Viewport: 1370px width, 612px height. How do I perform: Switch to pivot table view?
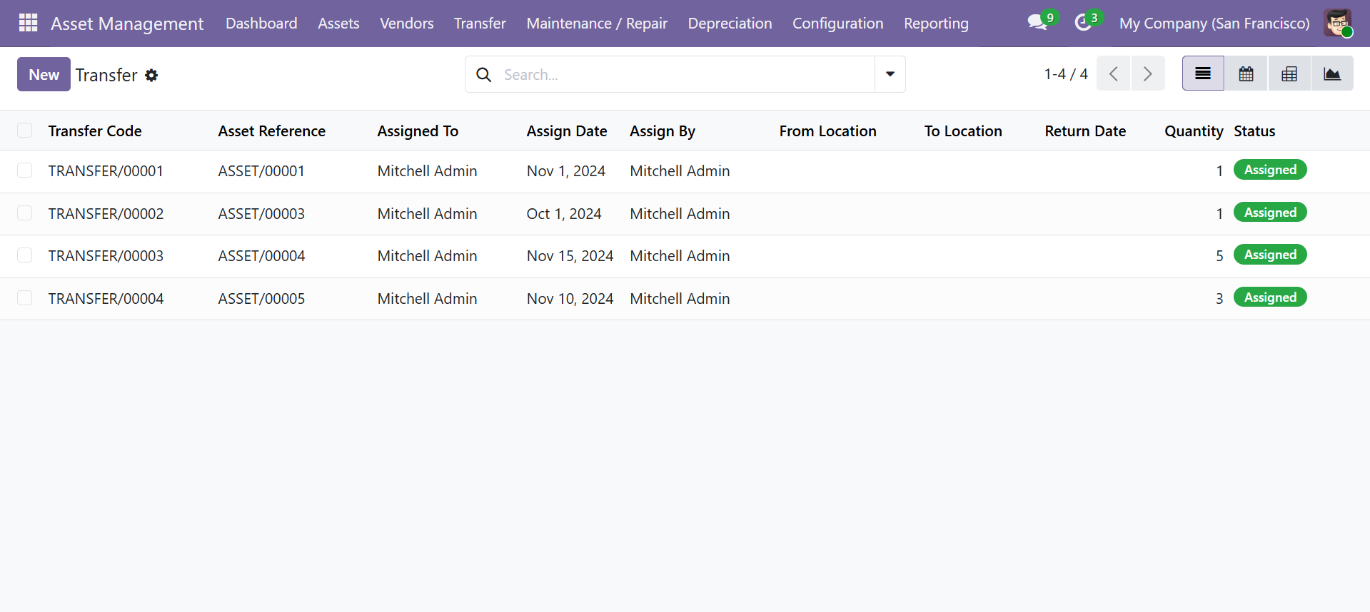coord(1289,73)
